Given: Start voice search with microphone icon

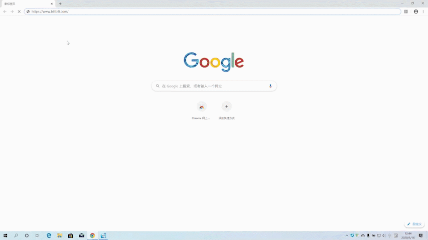Looking at the screenshot, I should 270,86.
